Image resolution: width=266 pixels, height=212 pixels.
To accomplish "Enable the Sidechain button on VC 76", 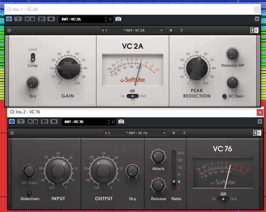I will (x=29, y=193).
